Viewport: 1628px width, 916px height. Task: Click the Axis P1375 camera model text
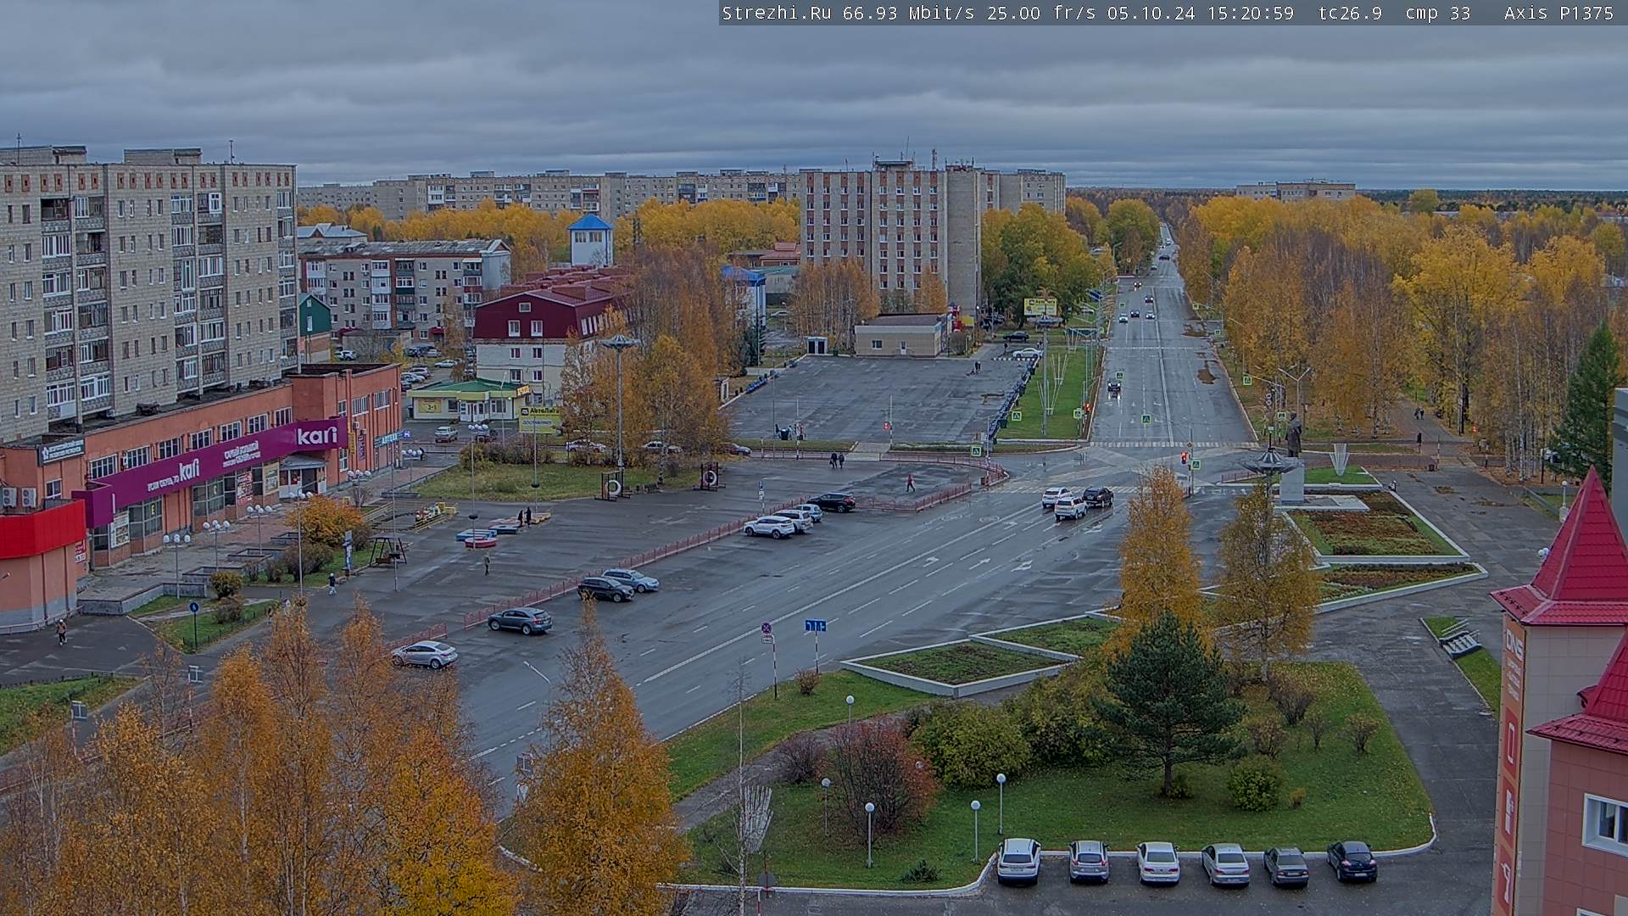click(x=1558, y=13)
